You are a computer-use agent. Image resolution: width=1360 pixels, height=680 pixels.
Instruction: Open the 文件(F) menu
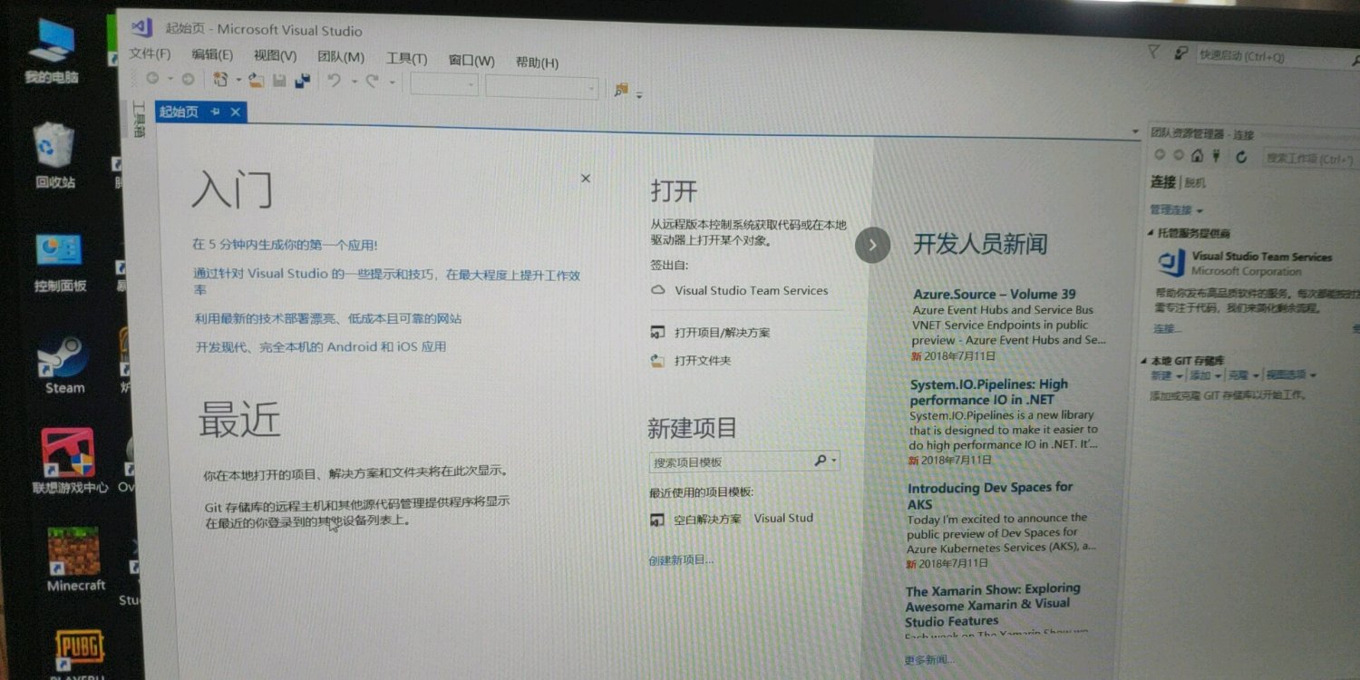click(150, 53)
